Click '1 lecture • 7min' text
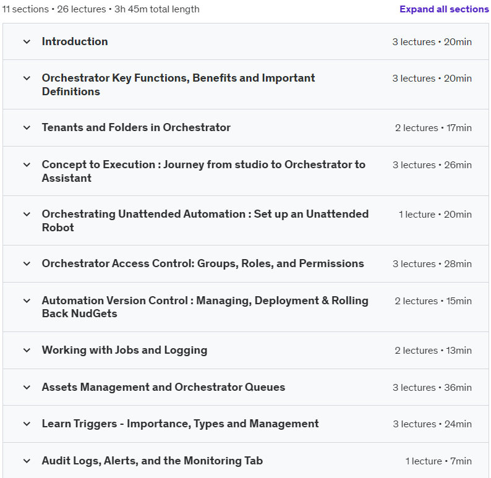This screenshot has width=491, height=478. (438, 461)
